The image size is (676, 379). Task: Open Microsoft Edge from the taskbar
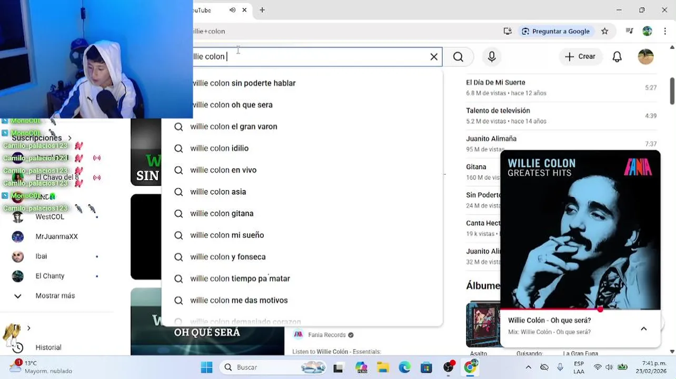tap(404, 367)
